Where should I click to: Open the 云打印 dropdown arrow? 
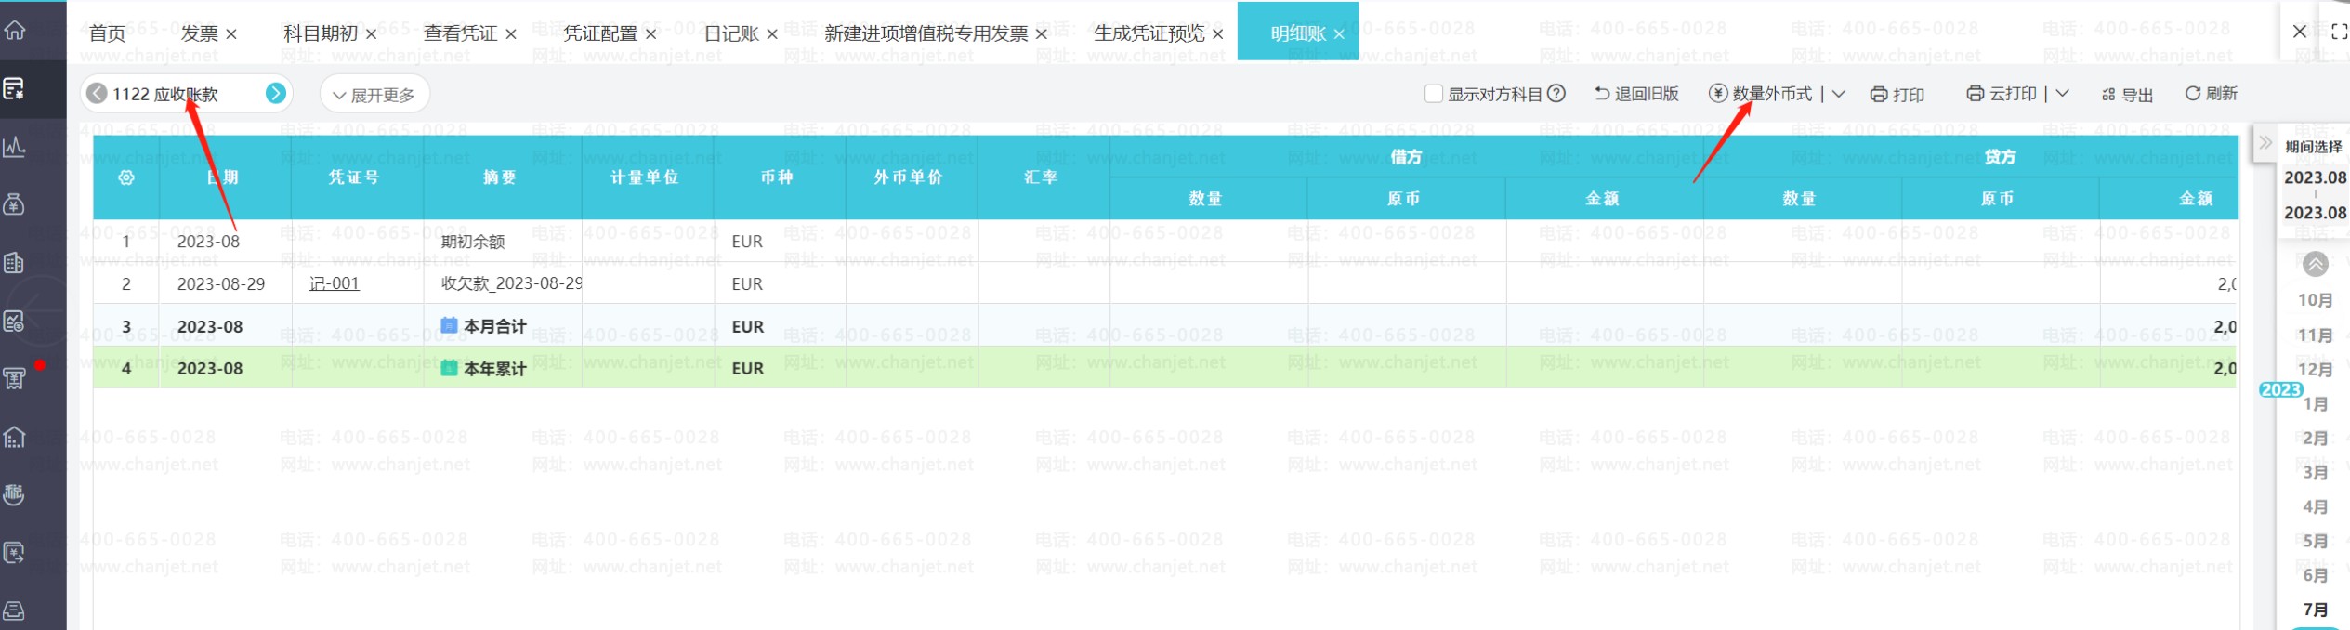pyautogui.click(x=2062, y=94)
